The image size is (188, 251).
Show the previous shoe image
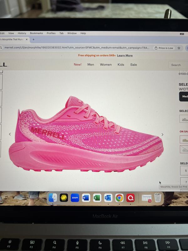click(x=10, y=134)
